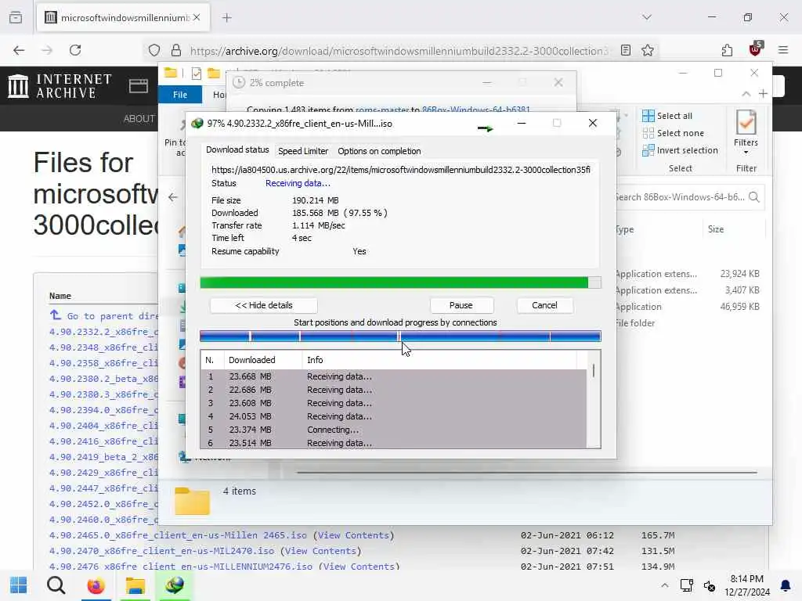The height and width of the screenshot is (601, 802).
Task: Click the Firefox taskbar icon
Action: [96, 585]
